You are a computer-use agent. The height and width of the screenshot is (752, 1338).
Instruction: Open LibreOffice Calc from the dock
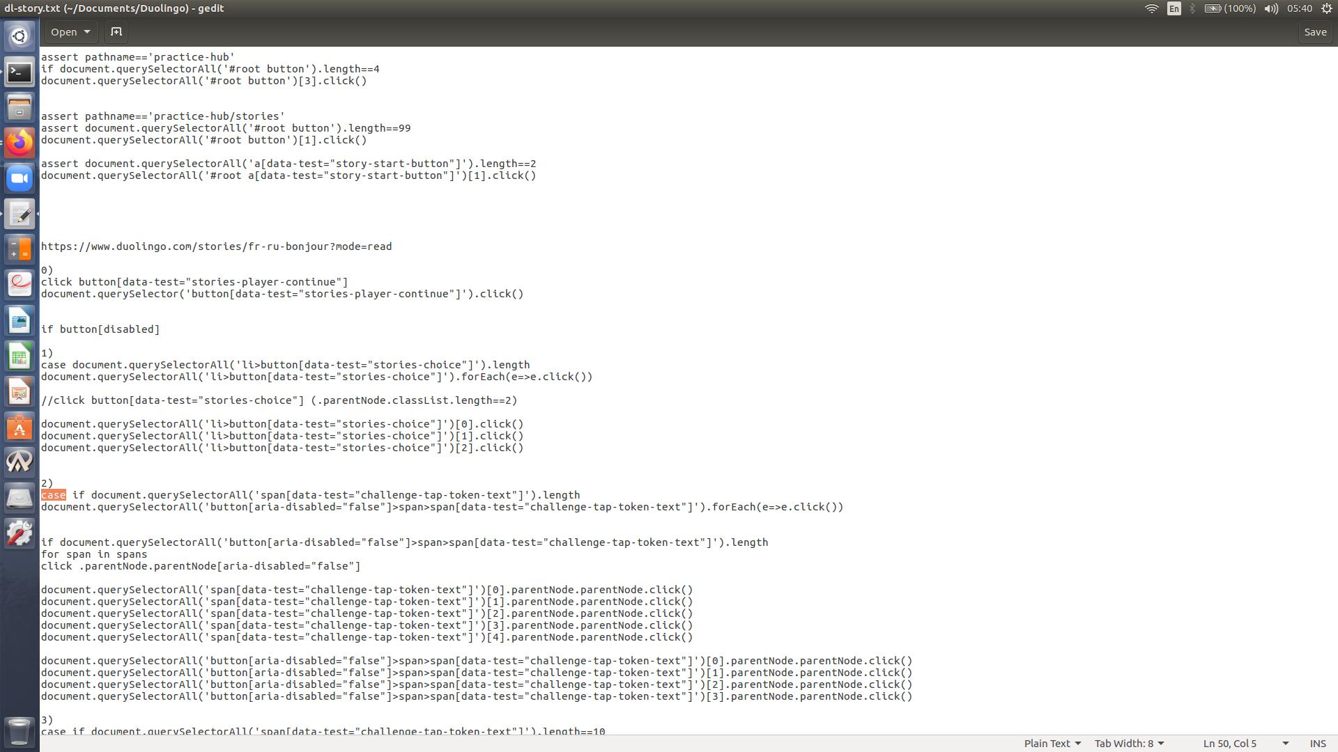point(20,357)
